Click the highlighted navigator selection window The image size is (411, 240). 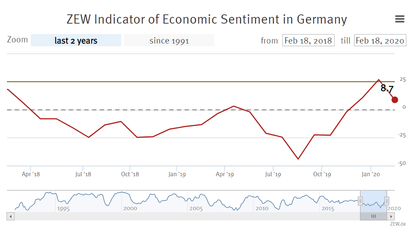click(373, 201)
